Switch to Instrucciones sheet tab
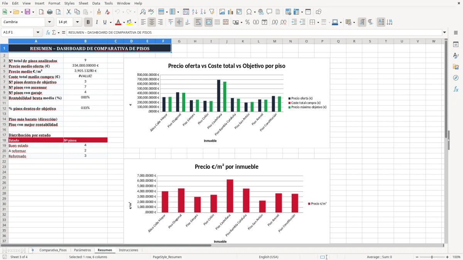 [128, 250]
